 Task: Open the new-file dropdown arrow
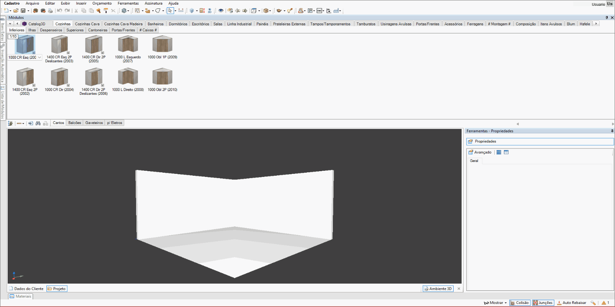click(10, 11)
